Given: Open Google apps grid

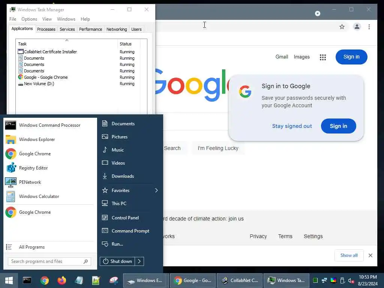Looking at the screenshot, I should point(323,57).
